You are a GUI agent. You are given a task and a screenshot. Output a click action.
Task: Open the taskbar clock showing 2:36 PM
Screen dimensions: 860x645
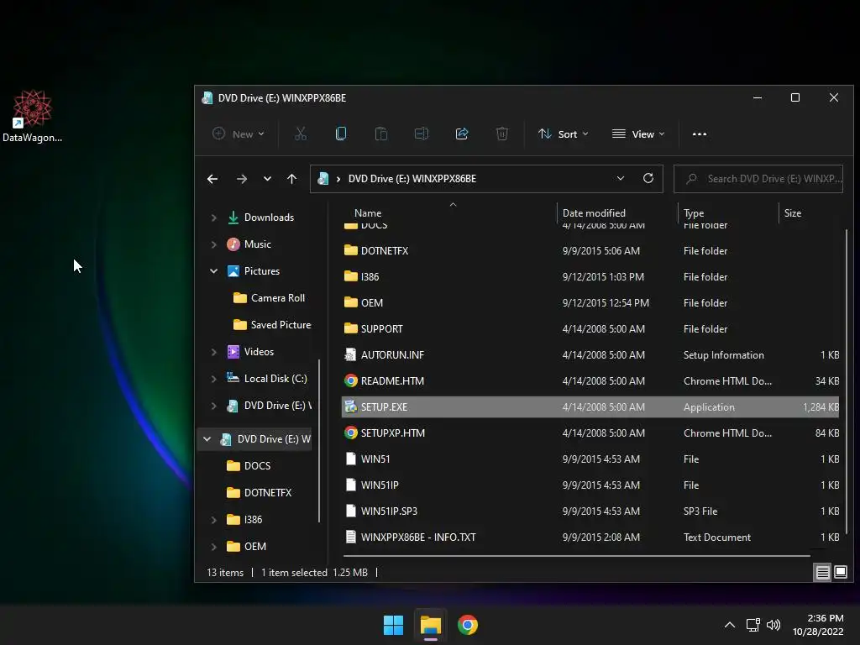click(818, 625)
